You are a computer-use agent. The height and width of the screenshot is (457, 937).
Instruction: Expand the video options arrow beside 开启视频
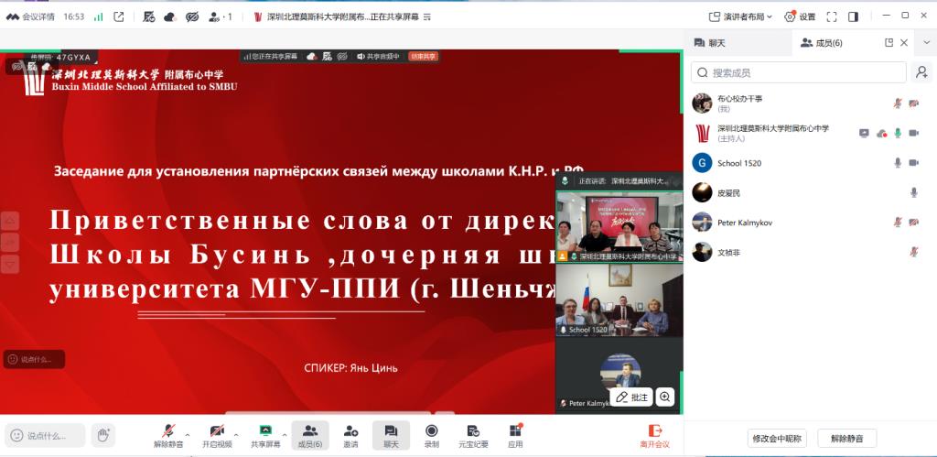(x=236, y=434)
